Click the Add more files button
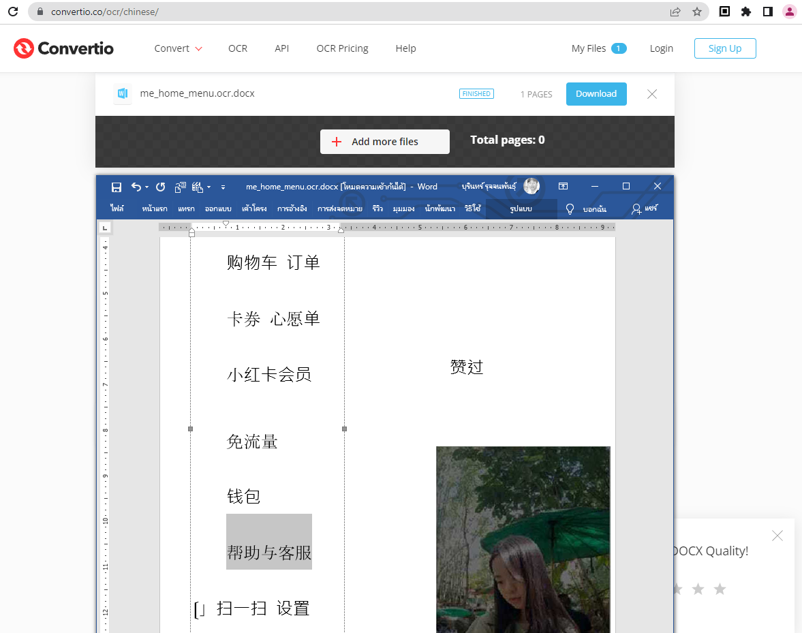Image resolution: width=802 pixels, height=633 pixels. click(x=385, y=142)
